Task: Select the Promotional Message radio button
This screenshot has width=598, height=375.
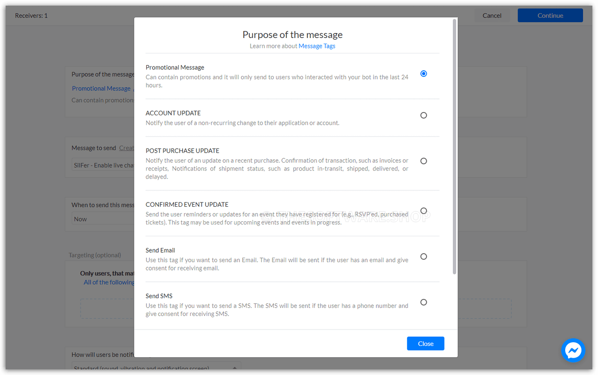Action: click(423, 74)
